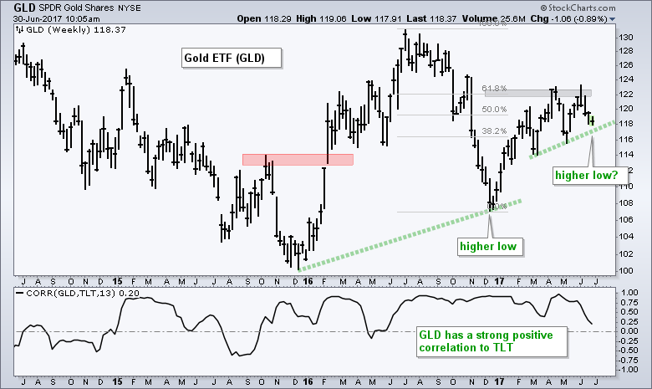Click the GLD (Weekly) 118.37 legend

click(76, 29)
